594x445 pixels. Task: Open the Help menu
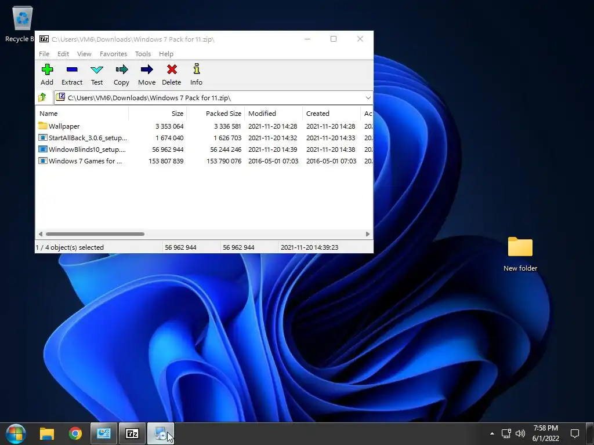(x=166, y=54)
